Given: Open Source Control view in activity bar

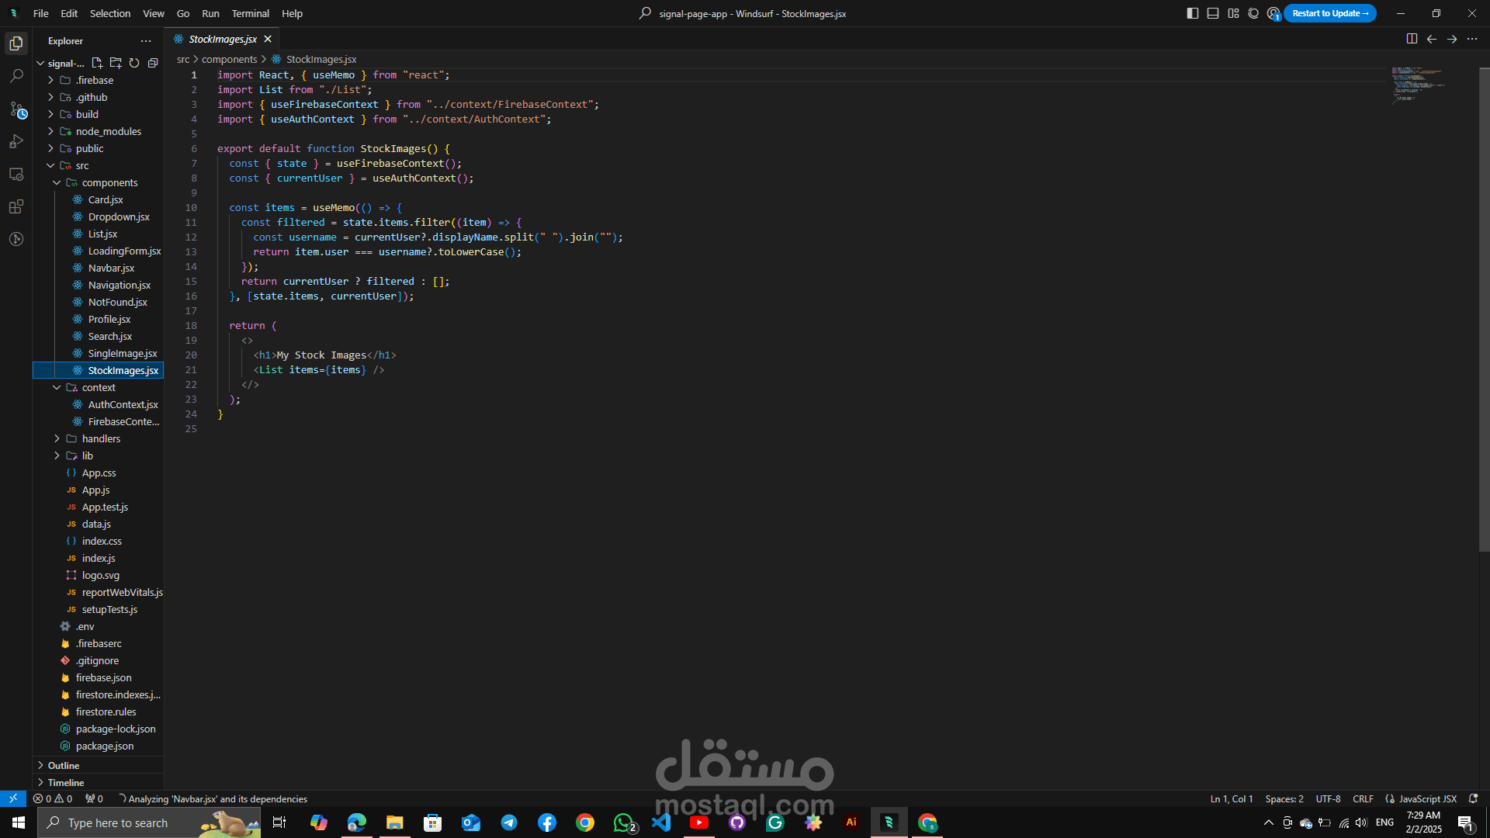Looking at the screenshot, I should 16,109.
